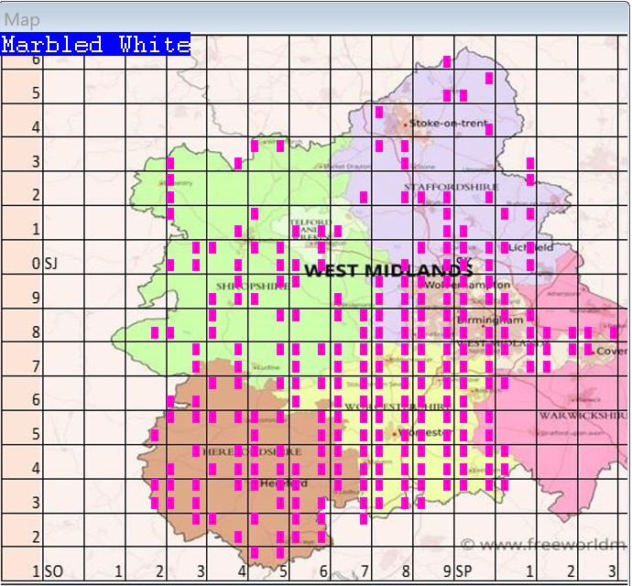Click the Wolverhampton city label
Viewport: 632px width, 586px height.
point(467,285)
